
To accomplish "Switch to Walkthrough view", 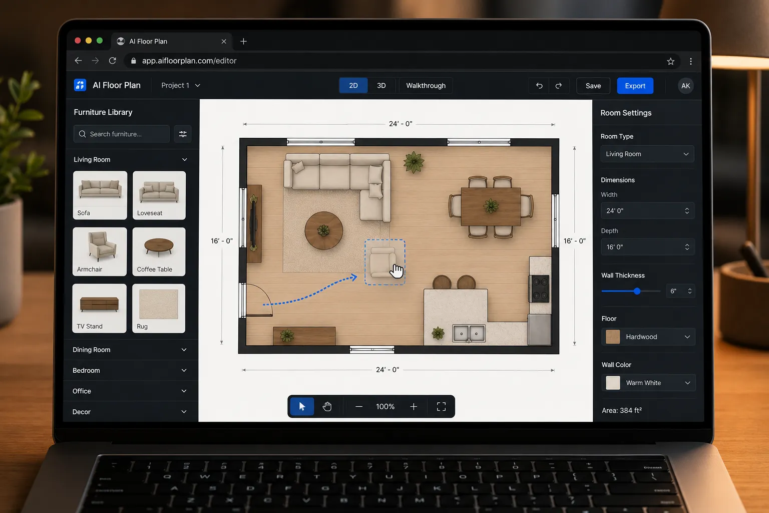I will [426, 86].
